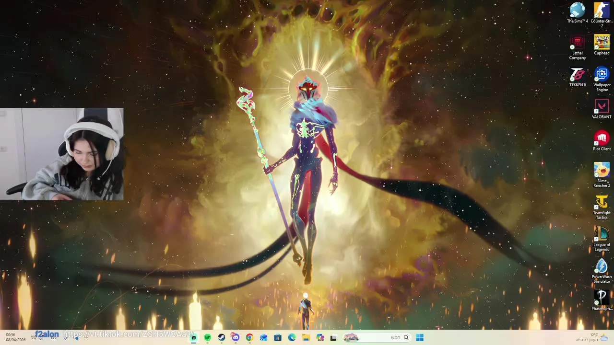Select the Lethal Company desktop icon
This screenshot has height=345, width=614.
pyautogui.click(x=578, y=47)
